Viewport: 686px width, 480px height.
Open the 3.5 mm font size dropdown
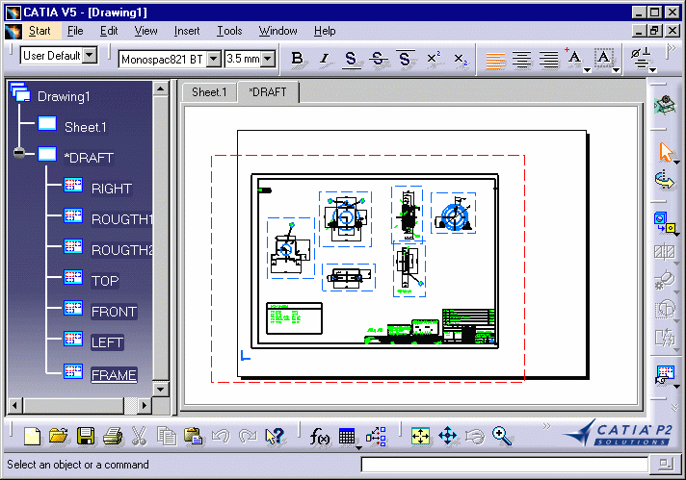(267, 59)
